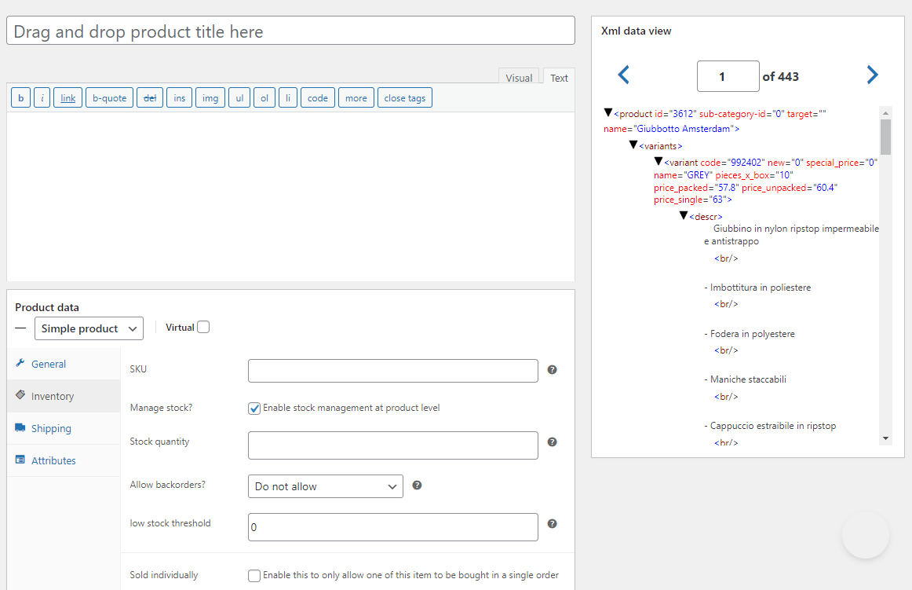Open SKU help tooltip icon
This screenshot has height=590, width=912.
tap(552, 370)
